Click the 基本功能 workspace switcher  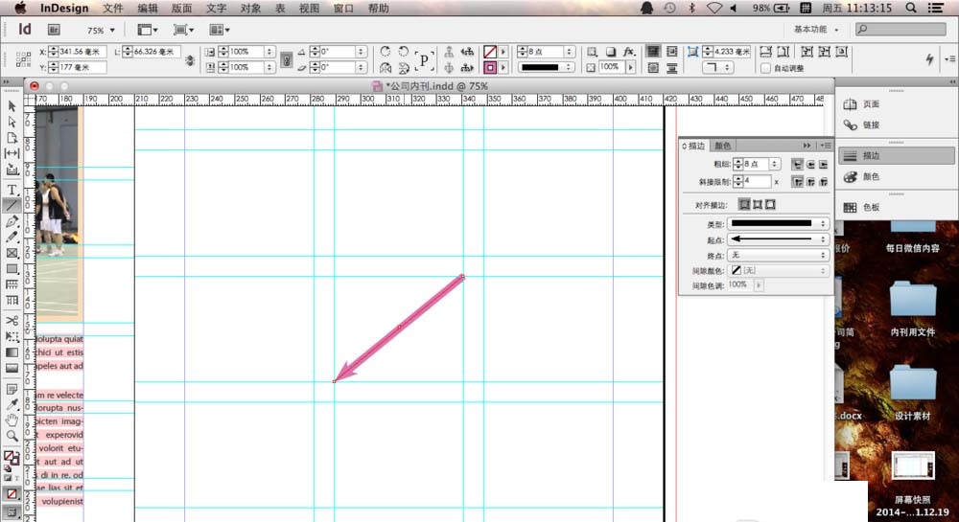[x=816, y=30]
